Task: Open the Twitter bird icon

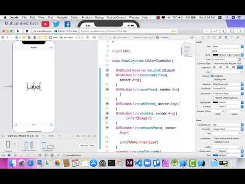Action: click(56, 24)
